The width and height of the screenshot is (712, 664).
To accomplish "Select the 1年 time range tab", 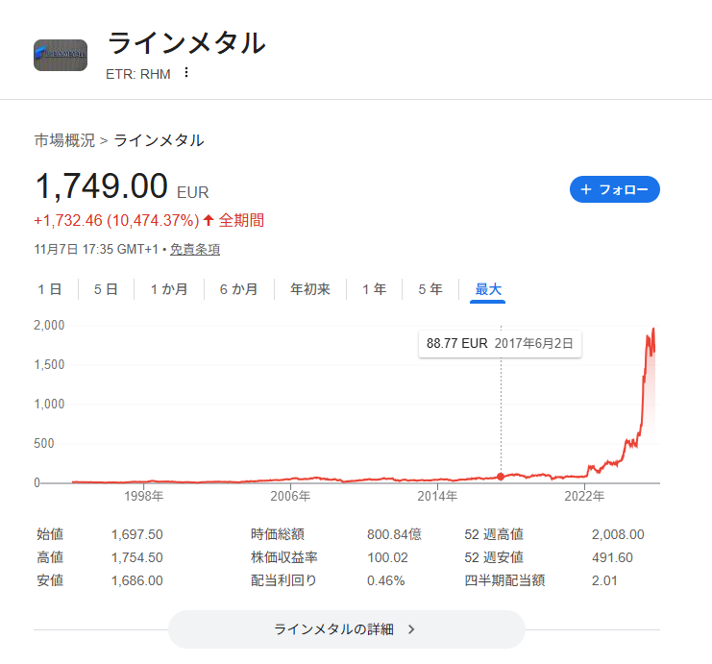I will click(x=375, y=289).
